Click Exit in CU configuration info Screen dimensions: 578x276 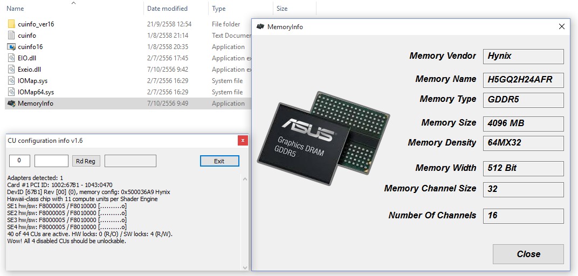pos(219,161)
